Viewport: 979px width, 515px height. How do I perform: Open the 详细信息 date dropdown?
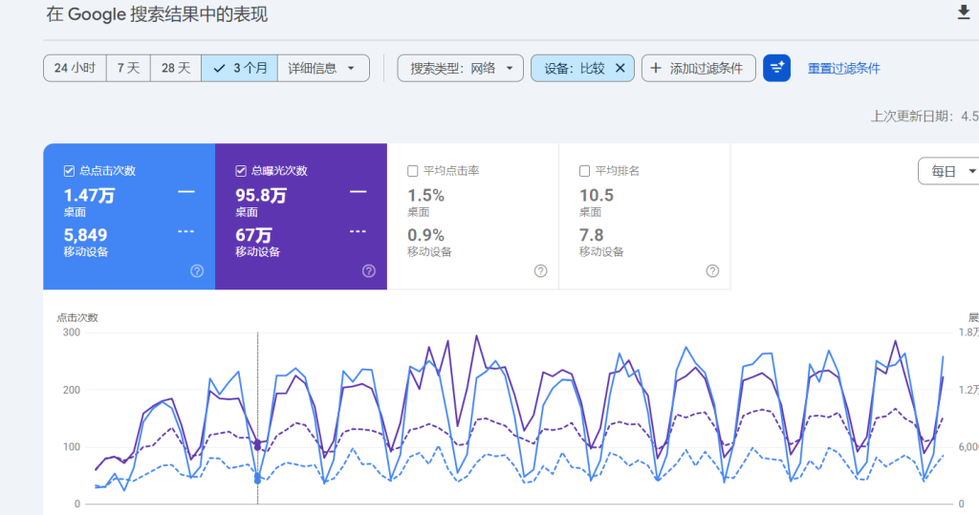[323, 68]
